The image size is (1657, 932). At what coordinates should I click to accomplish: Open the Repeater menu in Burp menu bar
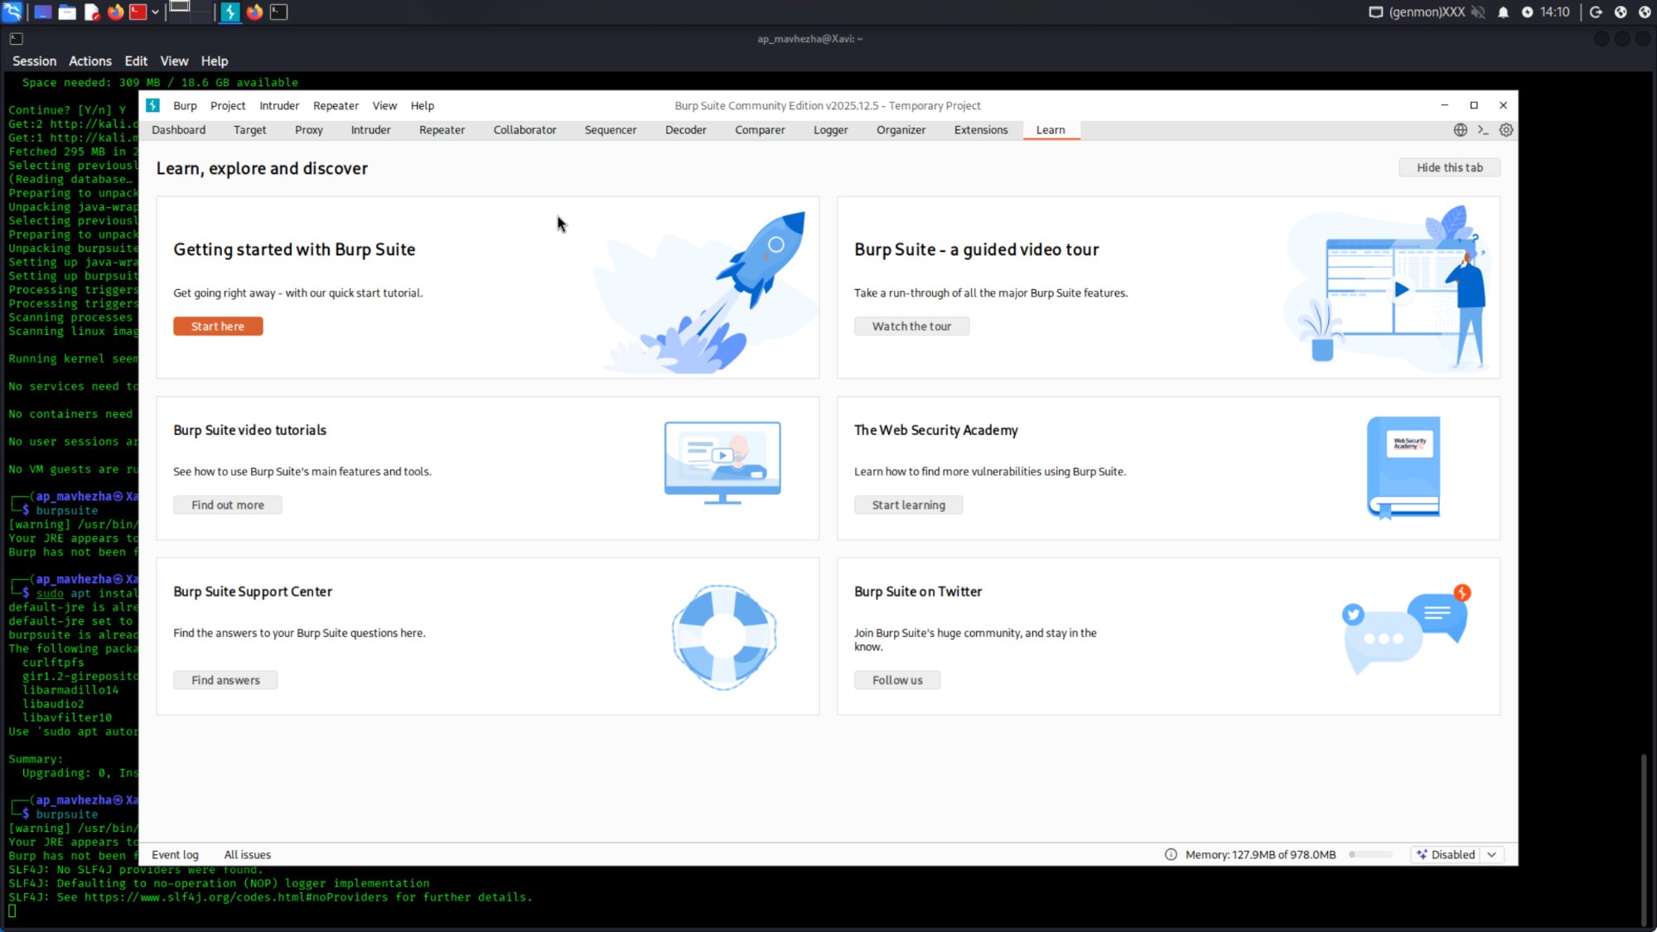[336, 105]
